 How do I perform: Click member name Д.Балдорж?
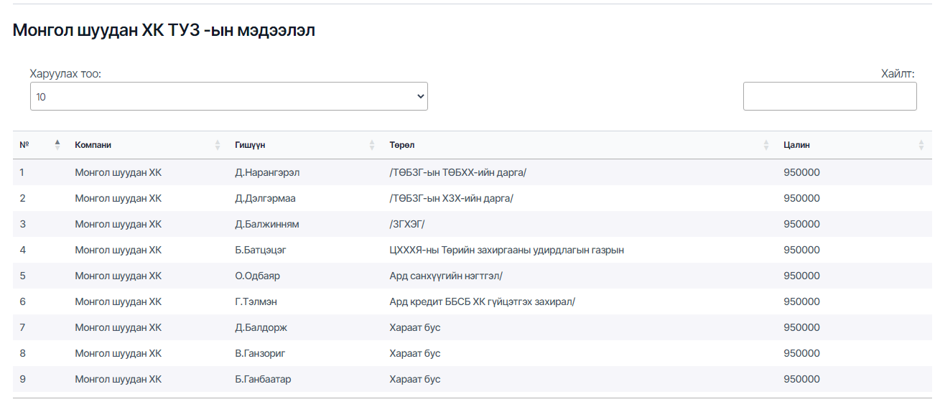(261, 327)
